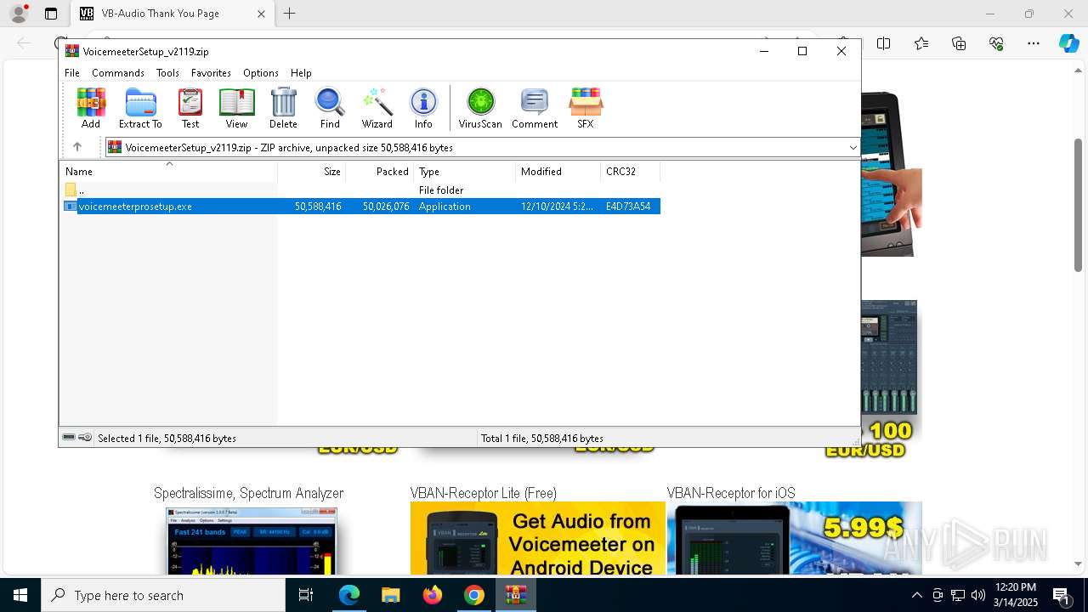The height and width of the screenshot is (612, 1088).
Task: Open Edge tab actions menu icon
Action: [51, 14]
